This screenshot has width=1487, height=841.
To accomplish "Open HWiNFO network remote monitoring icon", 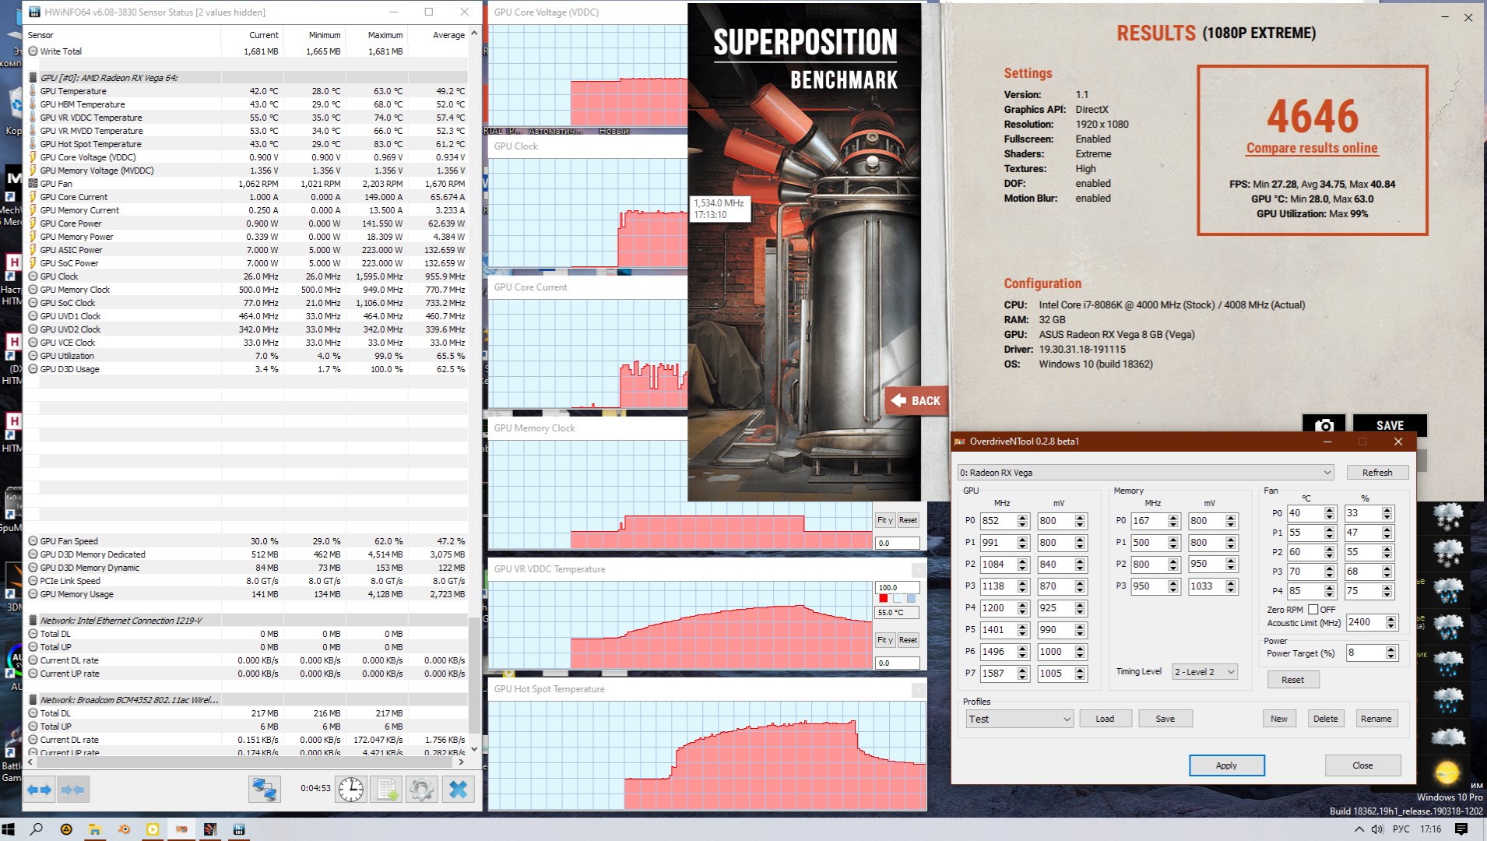I will click(265, 789).
